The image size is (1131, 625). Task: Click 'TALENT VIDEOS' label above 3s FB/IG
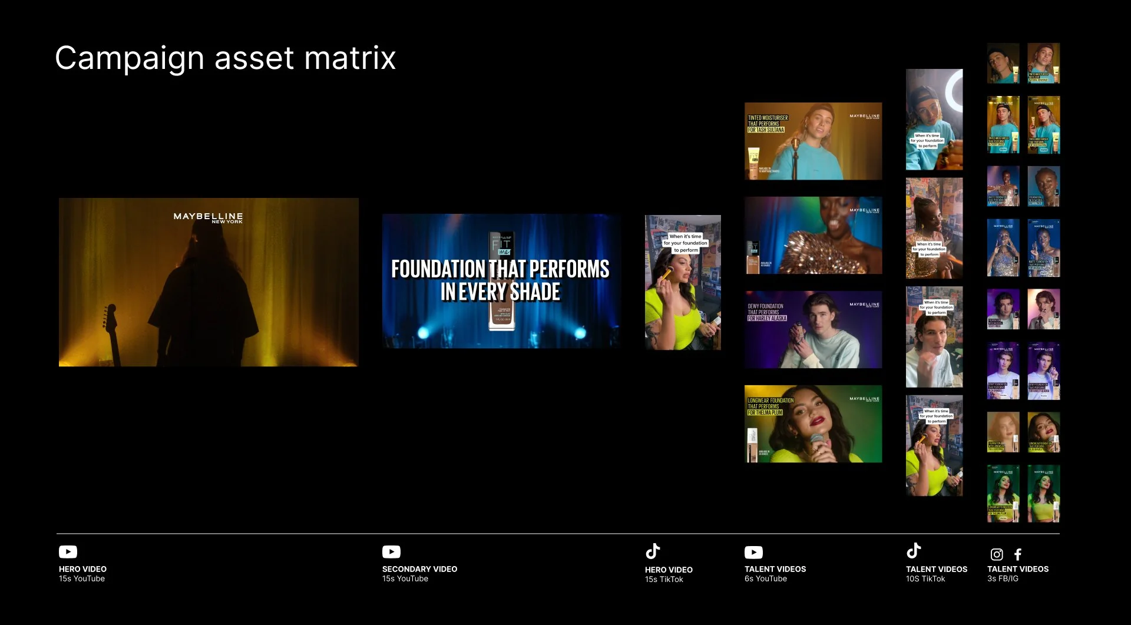(x=1018, y=569)
